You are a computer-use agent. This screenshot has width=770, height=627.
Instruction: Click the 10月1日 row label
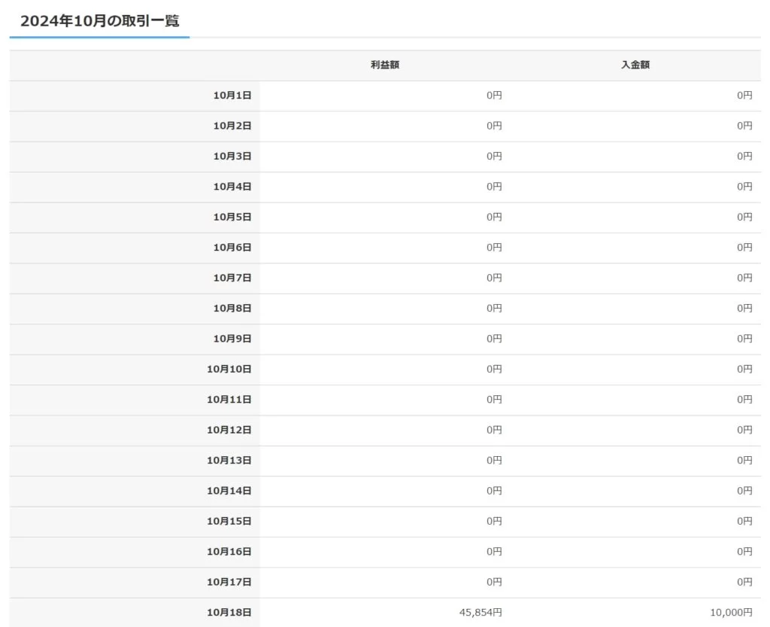coord(232,96)
